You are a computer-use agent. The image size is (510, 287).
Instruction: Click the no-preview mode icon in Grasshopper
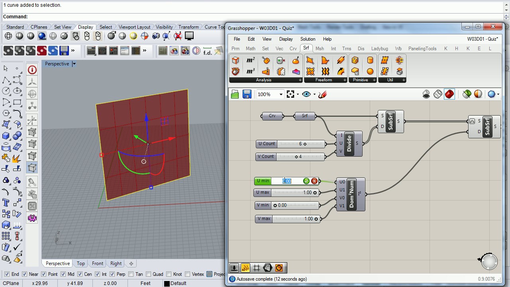click(x=426, y=94)
